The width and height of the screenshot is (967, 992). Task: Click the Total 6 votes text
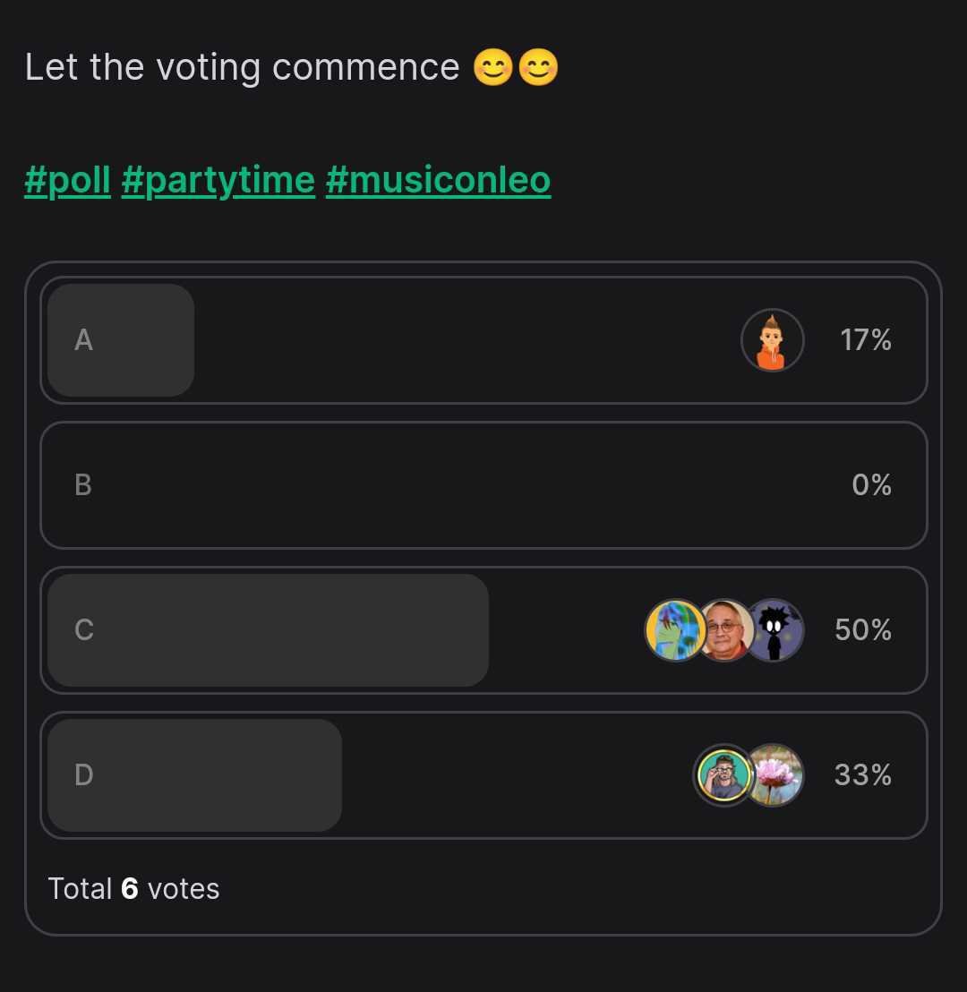pyautogui.click(x=133, y=889)
